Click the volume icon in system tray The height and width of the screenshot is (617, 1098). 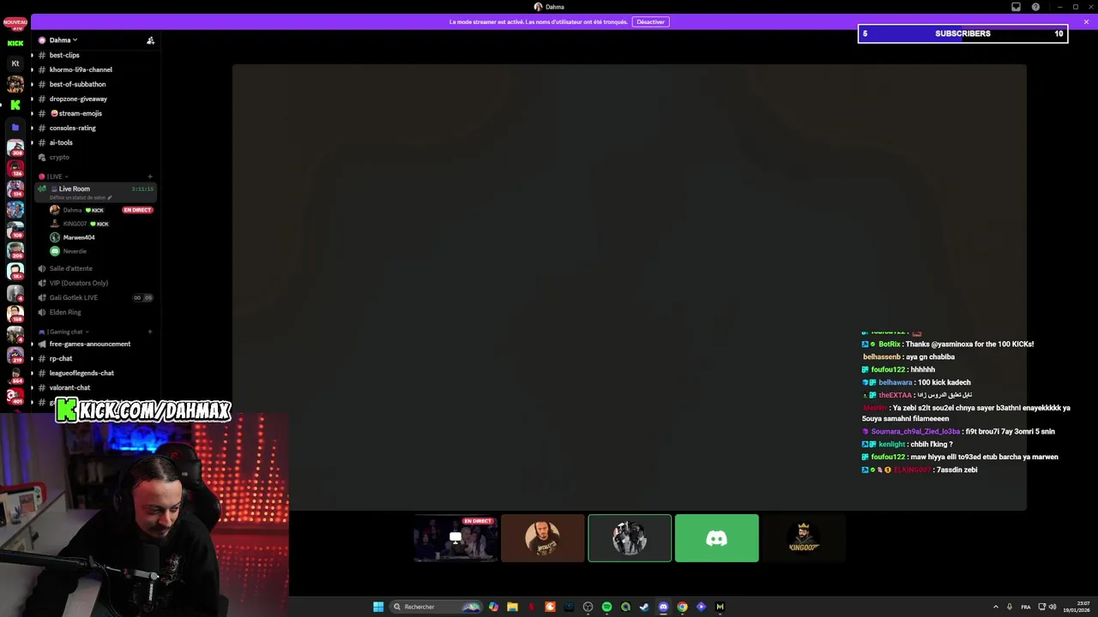(x=1053, y=607)
